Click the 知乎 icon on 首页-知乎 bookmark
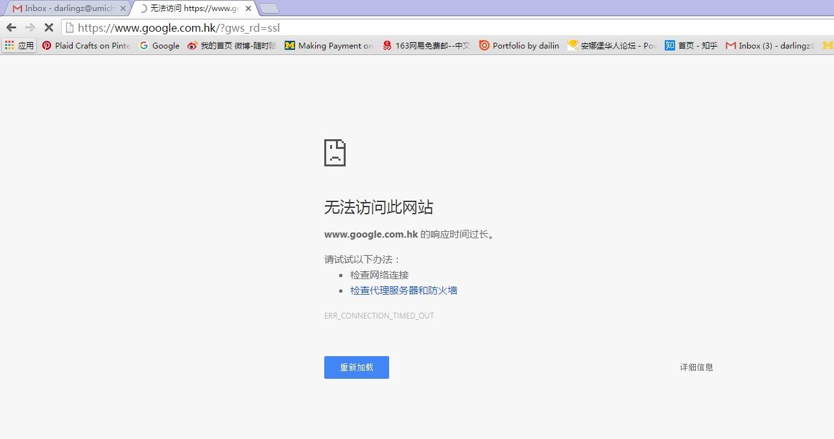The height and width of the screenshot is (439, 834). [669, 45]
